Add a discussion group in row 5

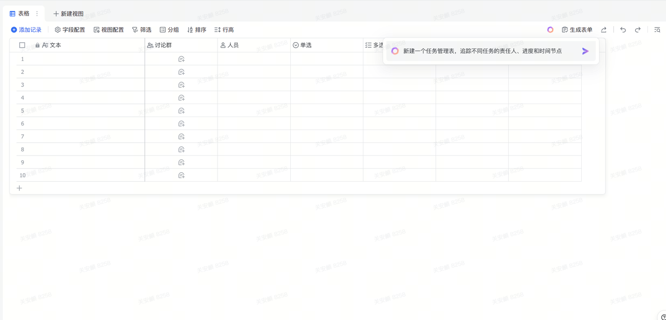[x=181, y=110]
